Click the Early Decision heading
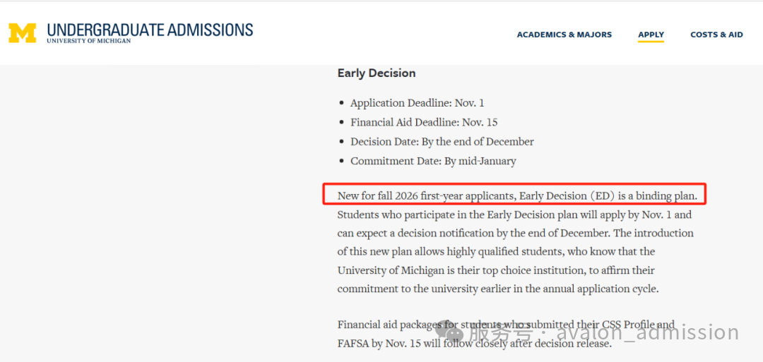This screenshot has height=362, width=763. point(376,73)
